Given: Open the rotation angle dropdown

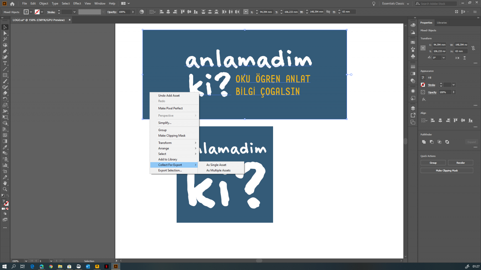Looking at the screenshot, I should click(443, 58).
